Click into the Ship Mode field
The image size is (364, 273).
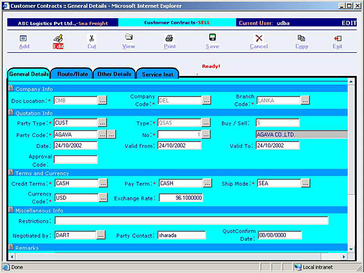(x=279, y=183)
